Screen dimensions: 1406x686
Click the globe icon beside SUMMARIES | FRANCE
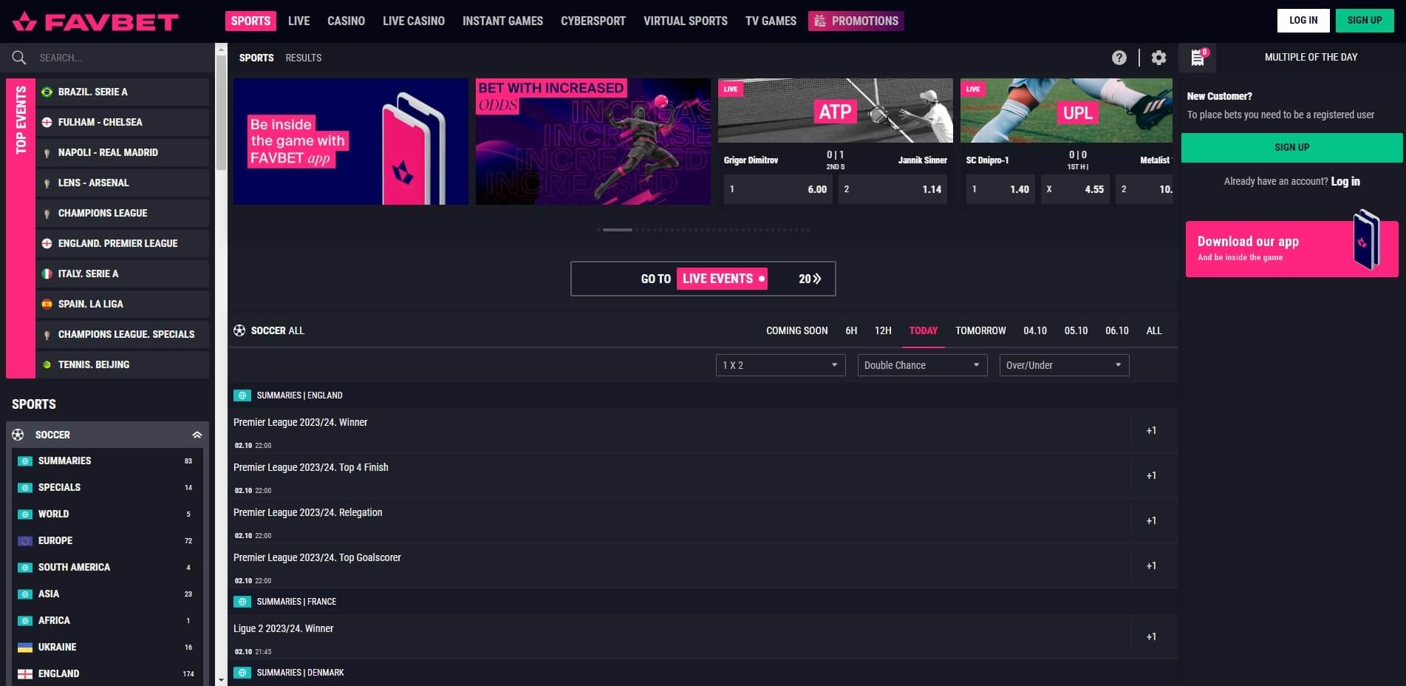pyautogui.click(x=243, y=602)
